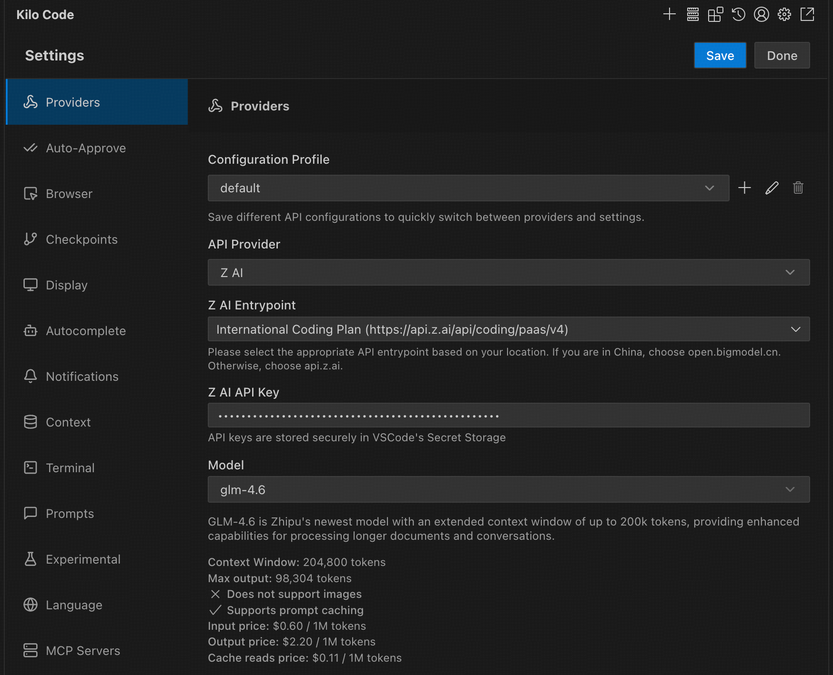Viewport: 833px width, 675px height.
Task: Open task history clock icon
Action: coord(738,14)
